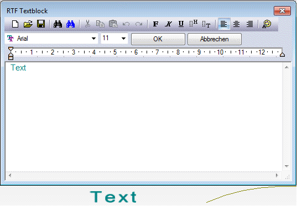This screenshot has width=297, height=206.
Task: Click the right indent marker on ruler
Action: click(282, 55)
